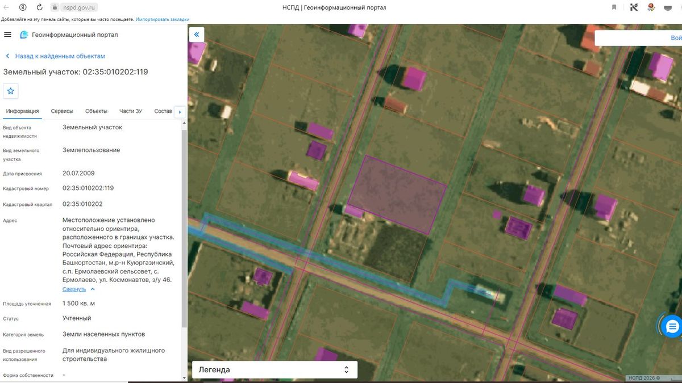Open the online chat bubble widget
Viewport: 682px width, 383px height.
pyautogui.click(x=672, y=326)
